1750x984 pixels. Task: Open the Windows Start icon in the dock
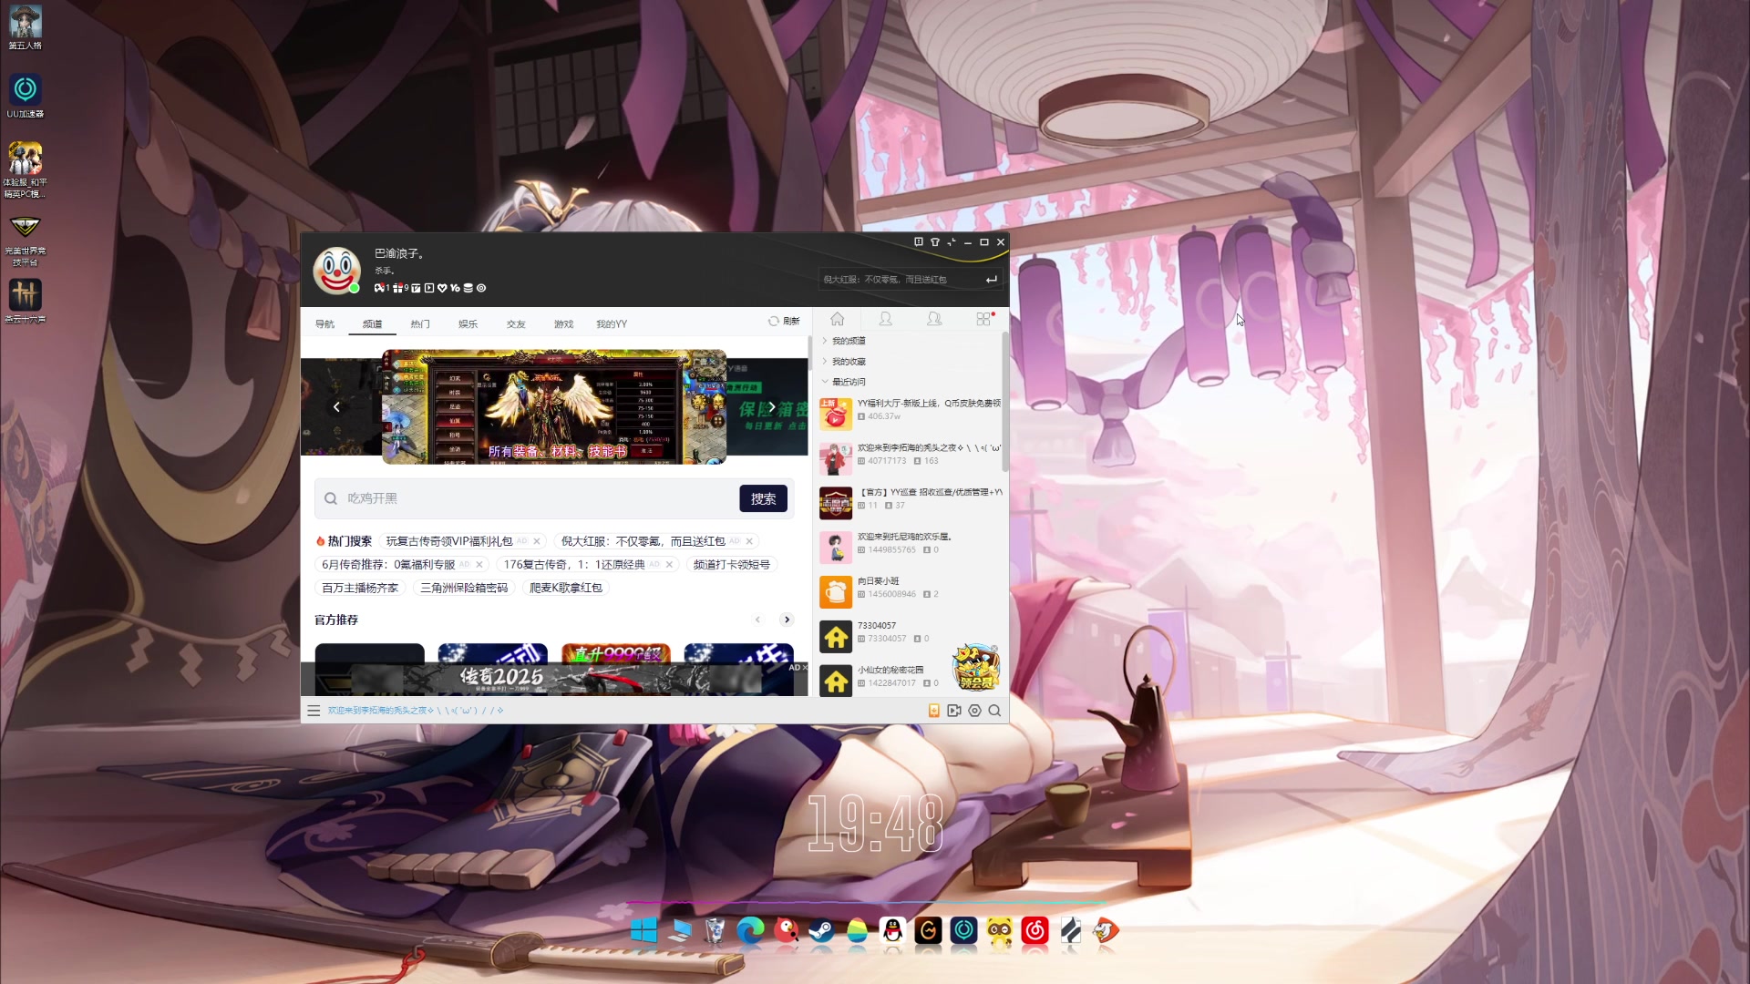click(643, 930)
